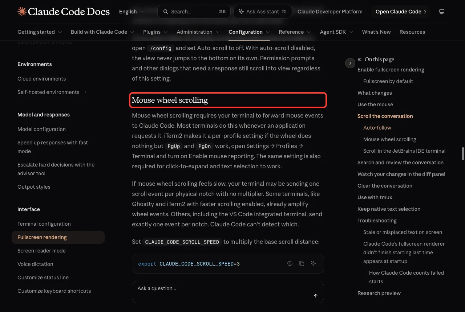Toggle the theme monitor icon

(x=442, y=12)
